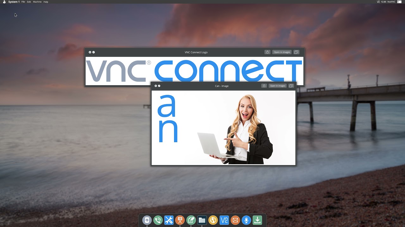The height and width of the screenshot is (227, 405).
Task: Launch the blue microphone recorder app
Action: [246, 220]
